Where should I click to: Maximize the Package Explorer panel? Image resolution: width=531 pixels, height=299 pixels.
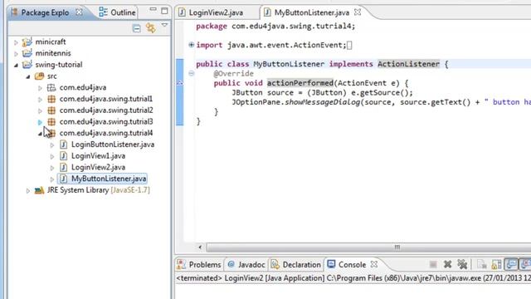[x=164, y=11]
